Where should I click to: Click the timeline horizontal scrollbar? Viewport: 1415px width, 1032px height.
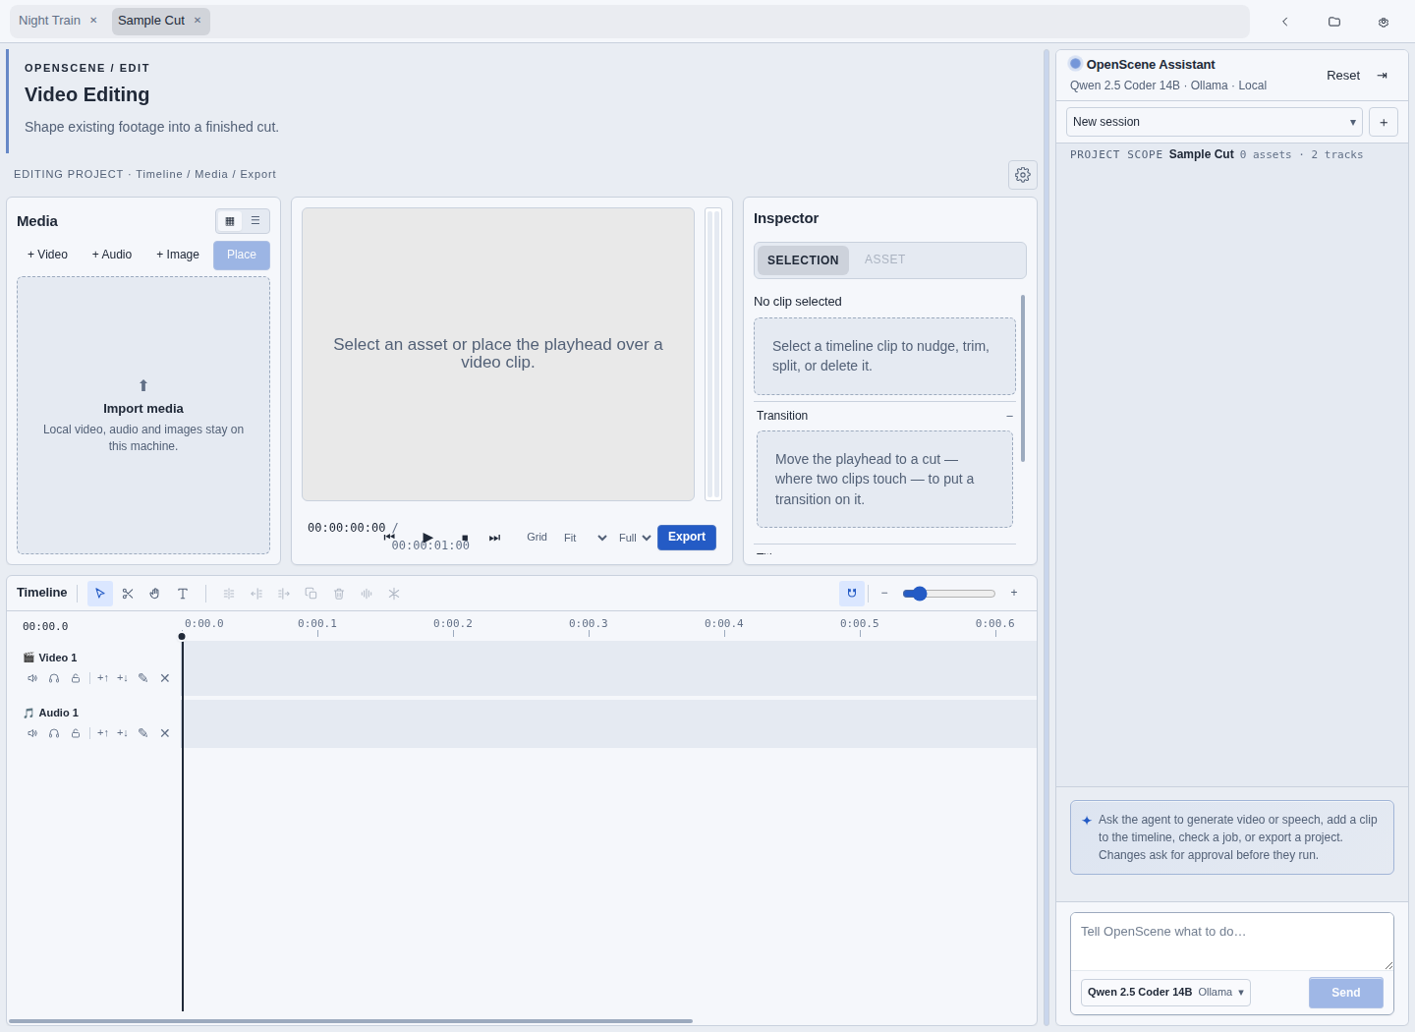click(x=351, y=1021)
